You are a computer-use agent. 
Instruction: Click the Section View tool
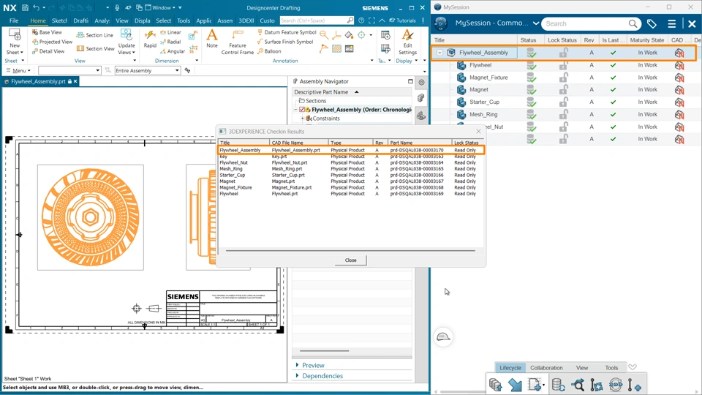pyautogui.click(x=95, y=48)
